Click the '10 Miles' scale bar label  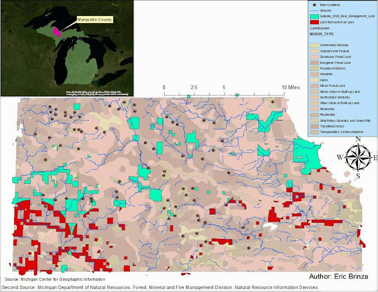291,87
